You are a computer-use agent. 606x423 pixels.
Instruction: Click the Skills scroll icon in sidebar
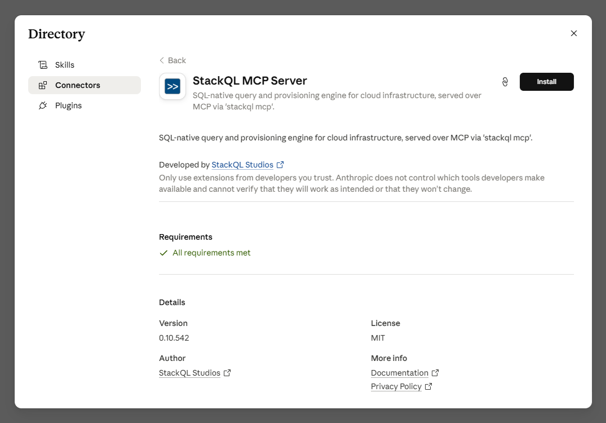click(43, 65)
